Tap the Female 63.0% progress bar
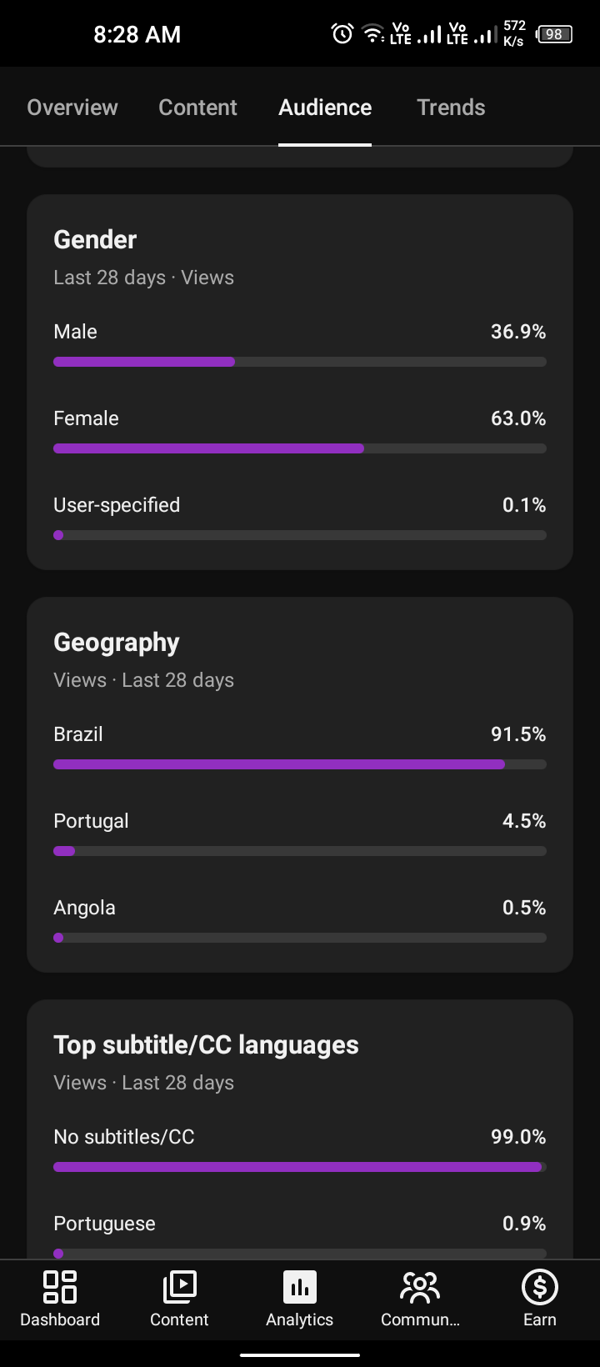The width and height of the screenshot is (600, 1367). pos(300,448)
